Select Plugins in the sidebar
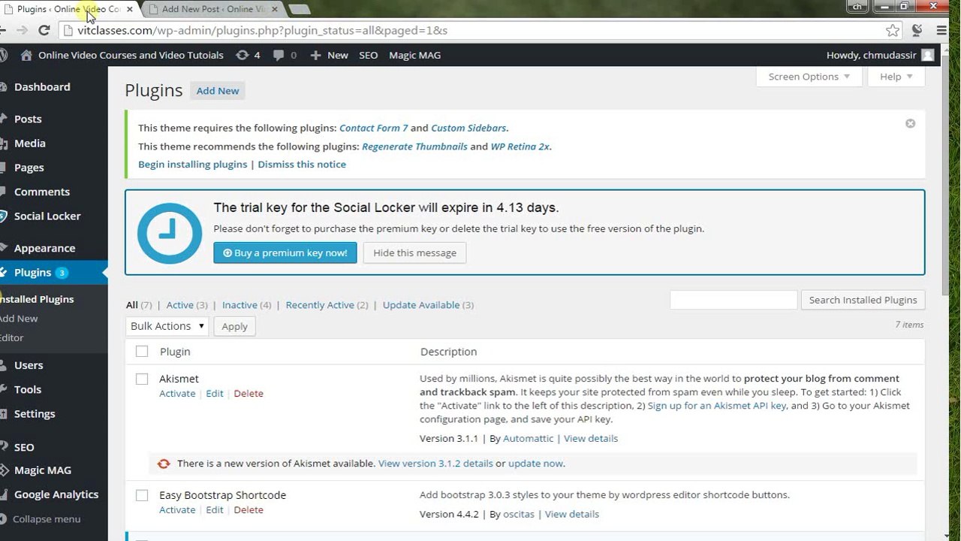 coord(32,273)
